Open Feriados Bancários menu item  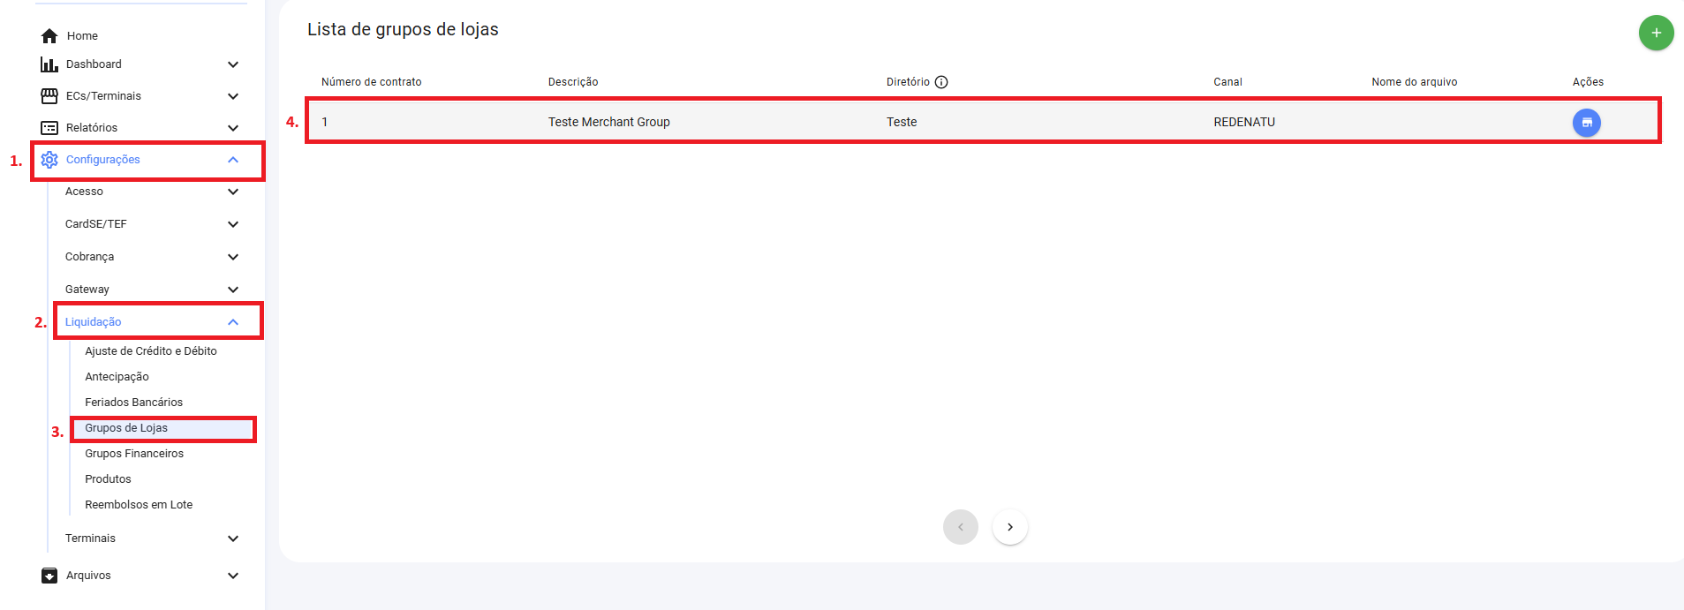133,403
